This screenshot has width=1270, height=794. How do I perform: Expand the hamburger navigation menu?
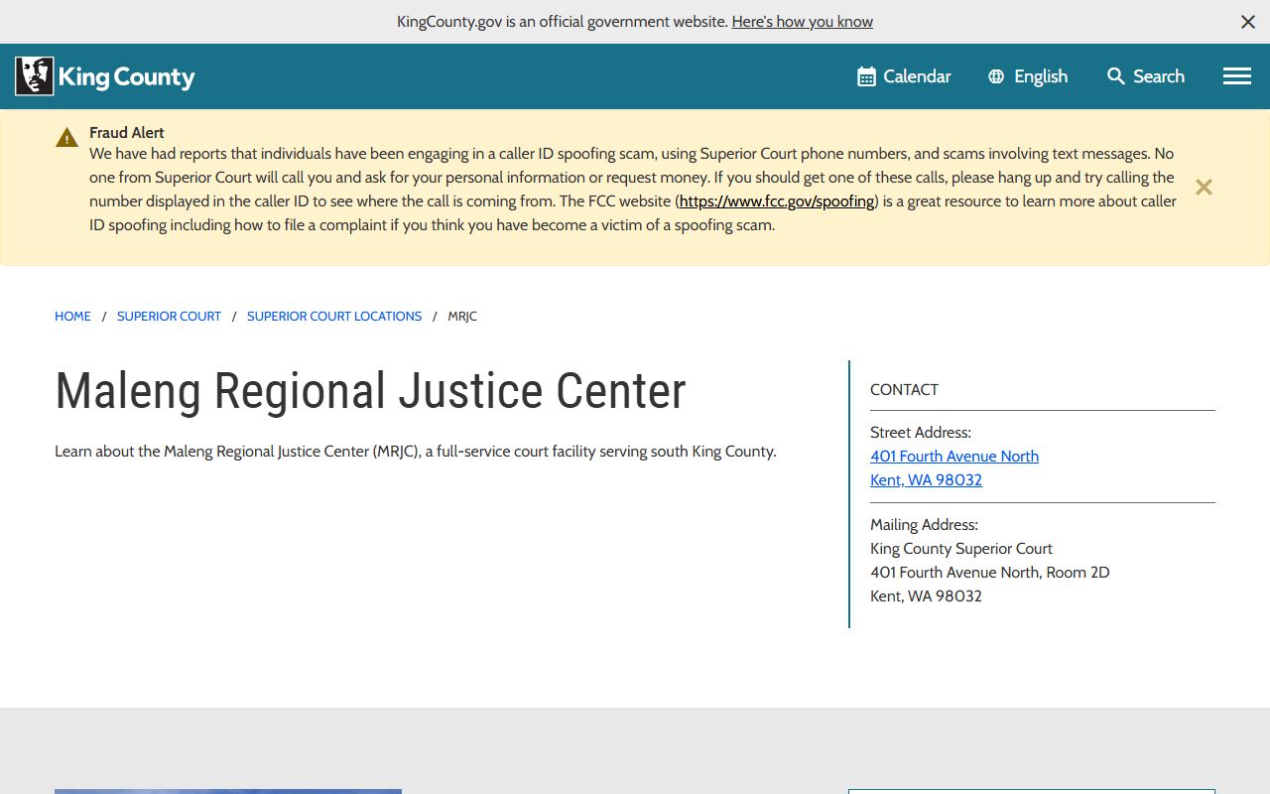(x=1236, y=76)
